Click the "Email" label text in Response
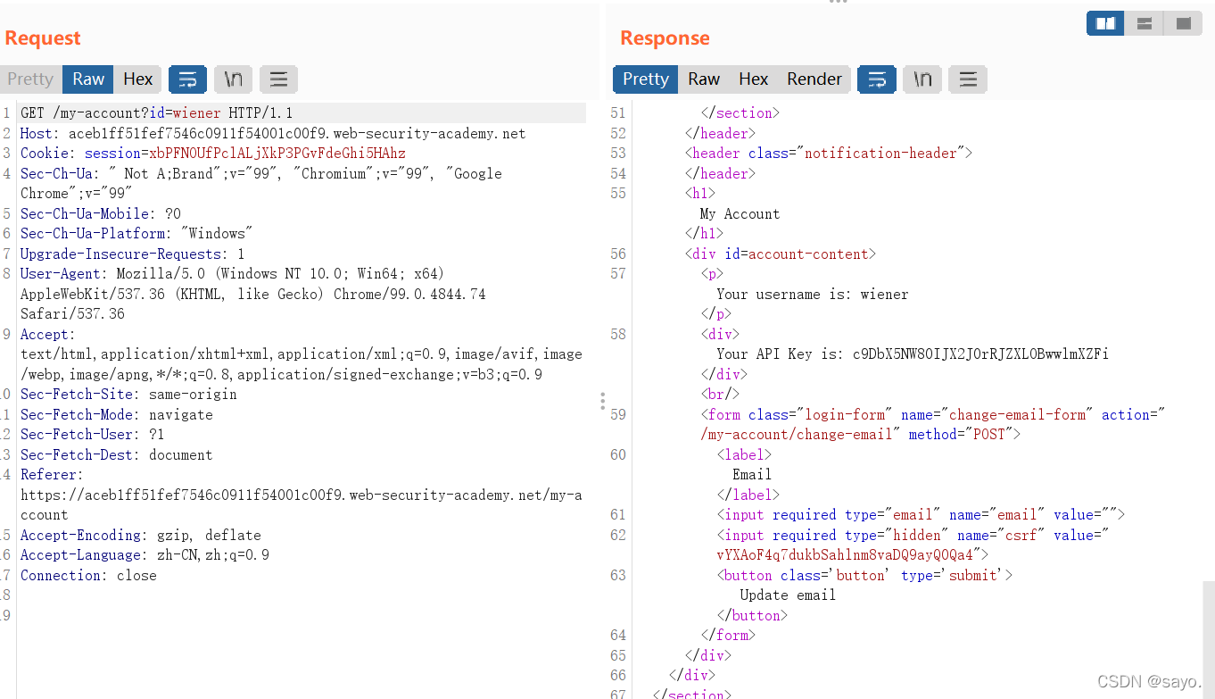Image resolution: width=1215 pixels, height=699 pixels. point(752,475)
